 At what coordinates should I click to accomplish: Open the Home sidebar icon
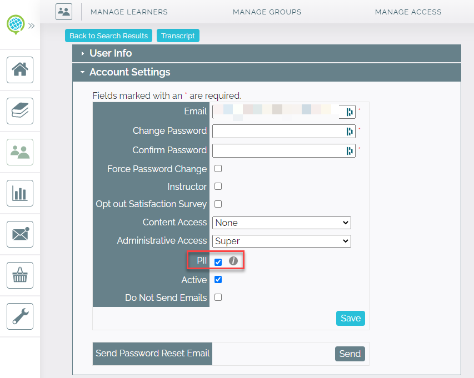[x=19, y=70]
